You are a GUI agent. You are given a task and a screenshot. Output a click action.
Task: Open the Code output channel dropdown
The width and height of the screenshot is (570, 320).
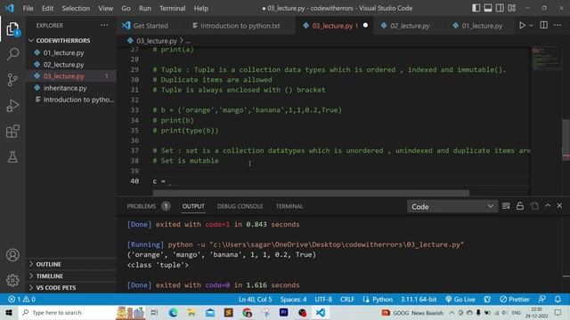452,206
